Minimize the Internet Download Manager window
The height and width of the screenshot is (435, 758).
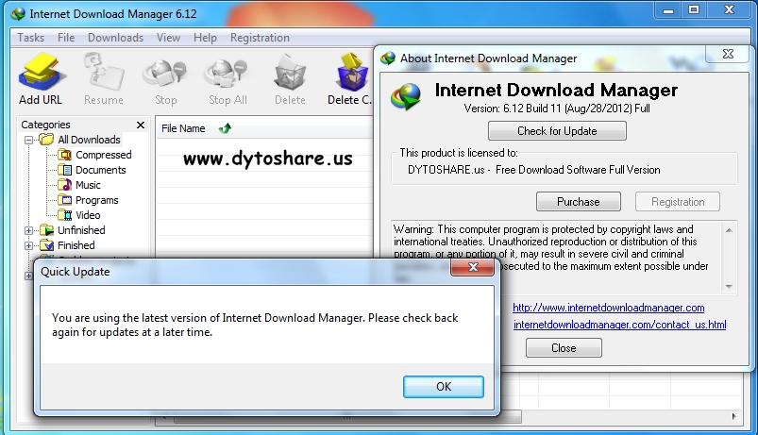(x=668, y=10)
